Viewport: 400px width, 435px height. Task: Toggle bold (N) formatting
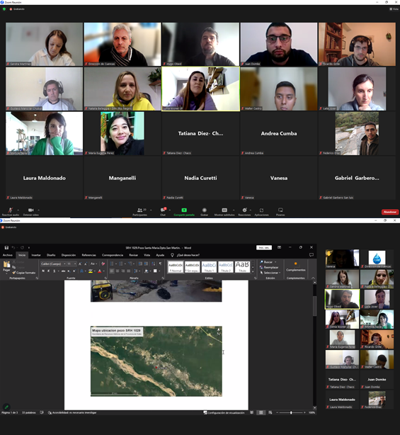click(43, 271)
